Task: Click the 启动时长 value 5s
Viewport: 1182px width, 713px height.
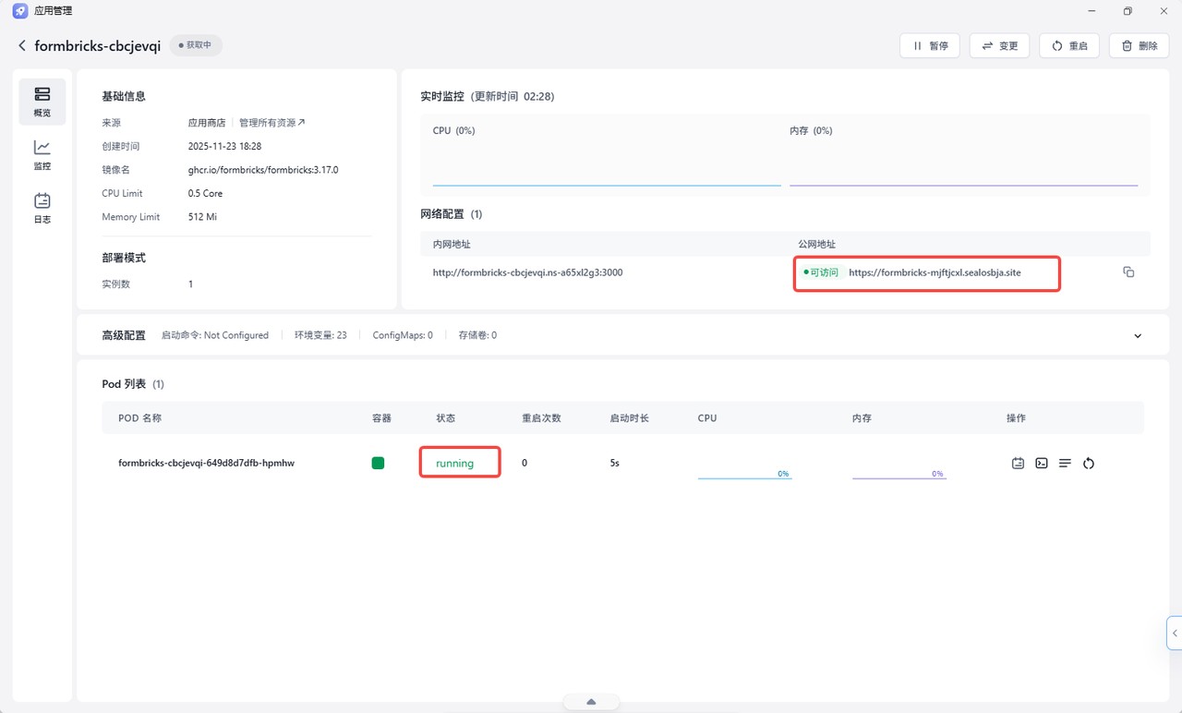Action: 614,463
